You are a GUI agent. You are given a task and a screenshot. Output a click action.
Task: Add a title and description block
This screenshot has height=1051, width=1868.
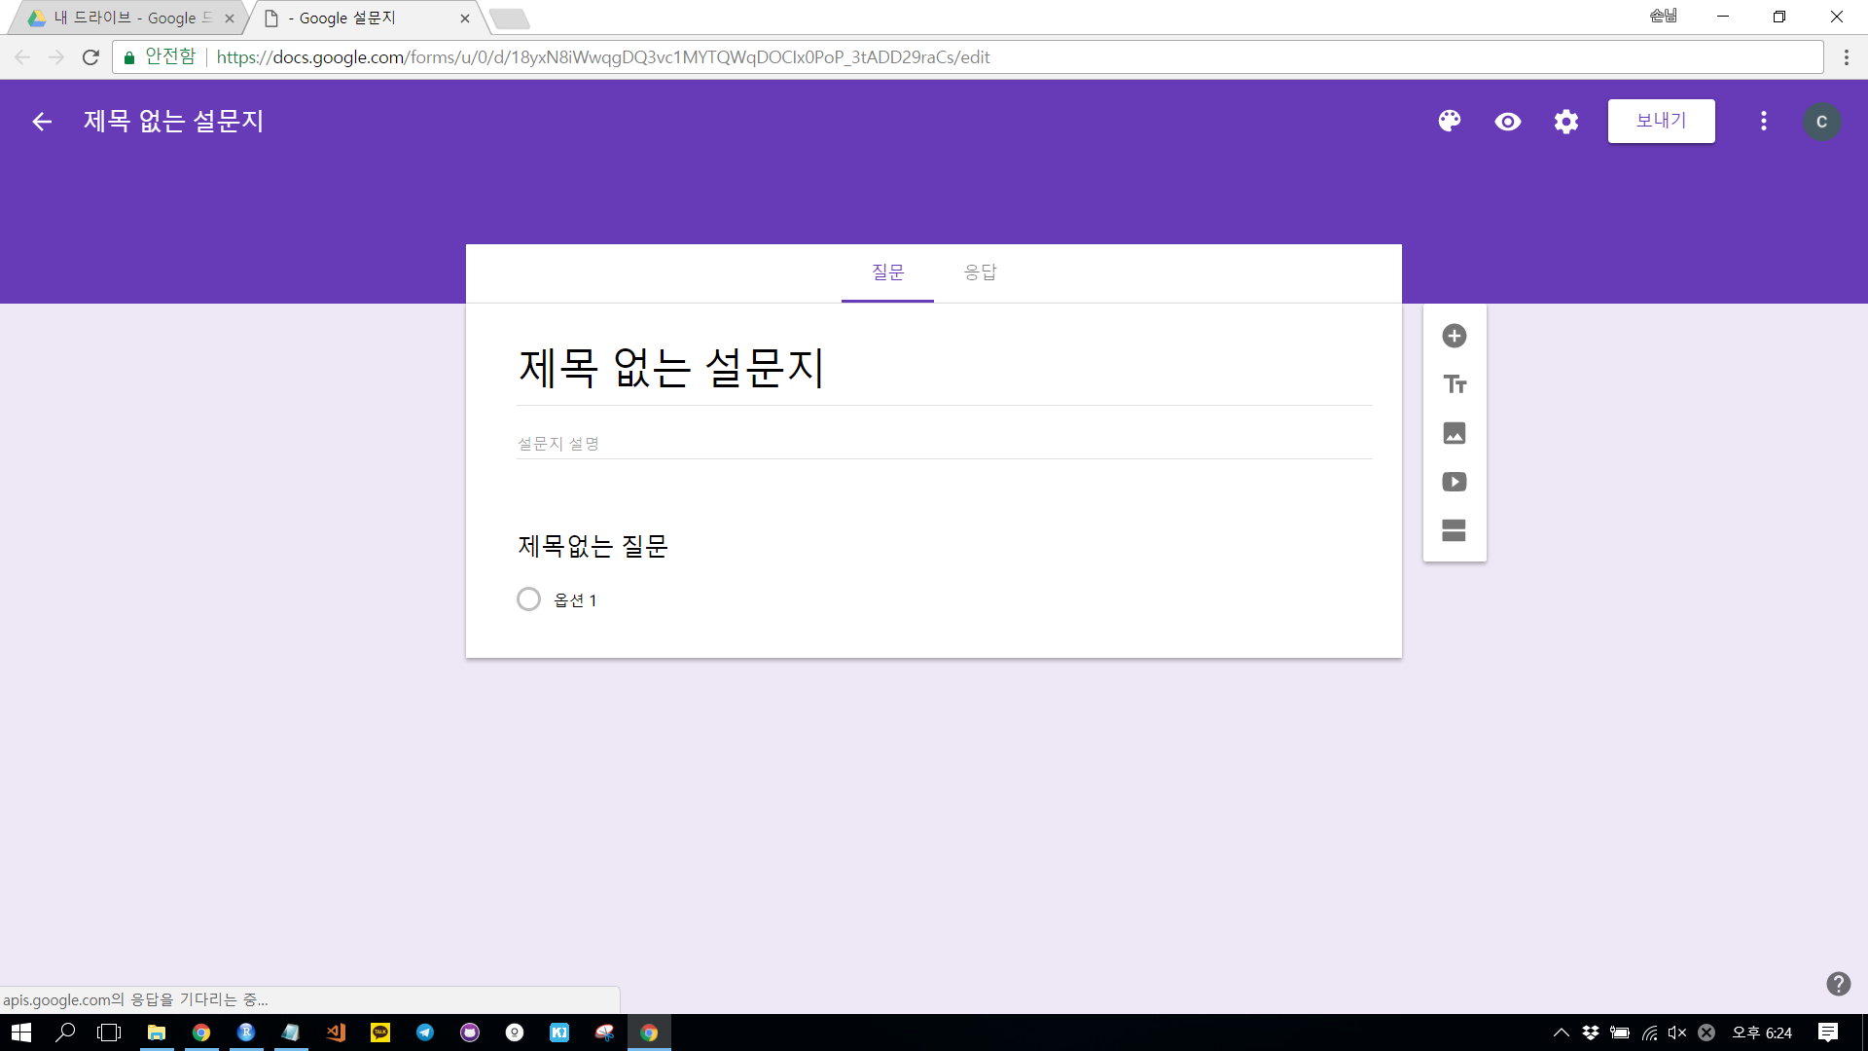tap(1455, 384)
